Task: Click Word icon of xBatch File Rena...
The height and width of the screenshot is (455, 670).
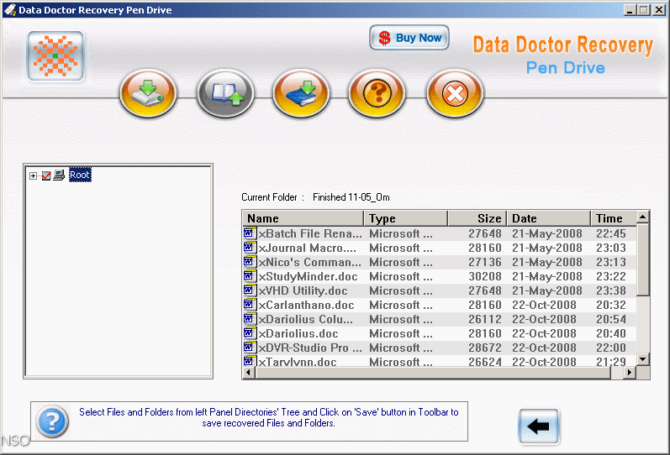Action: click(x=250, y=233)
